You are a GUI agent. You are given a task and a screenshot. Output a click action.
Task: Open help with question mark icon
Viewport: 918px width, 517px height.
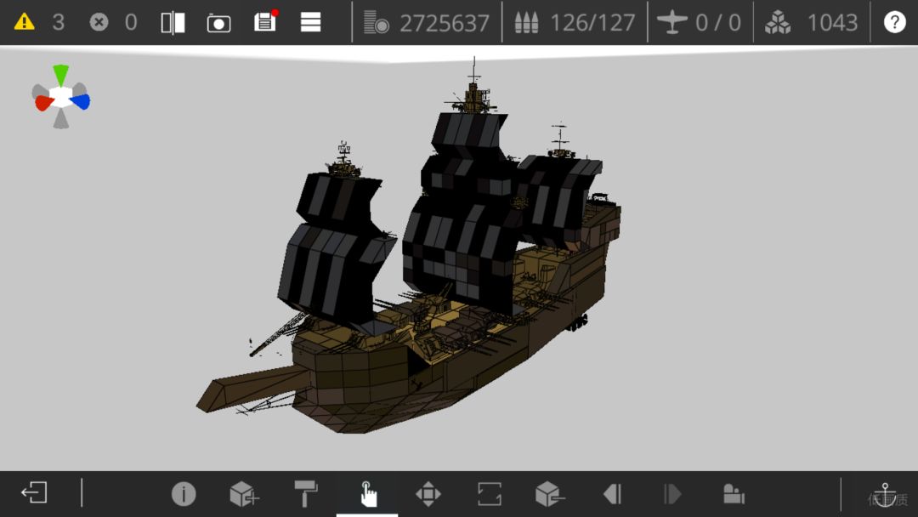894,22
